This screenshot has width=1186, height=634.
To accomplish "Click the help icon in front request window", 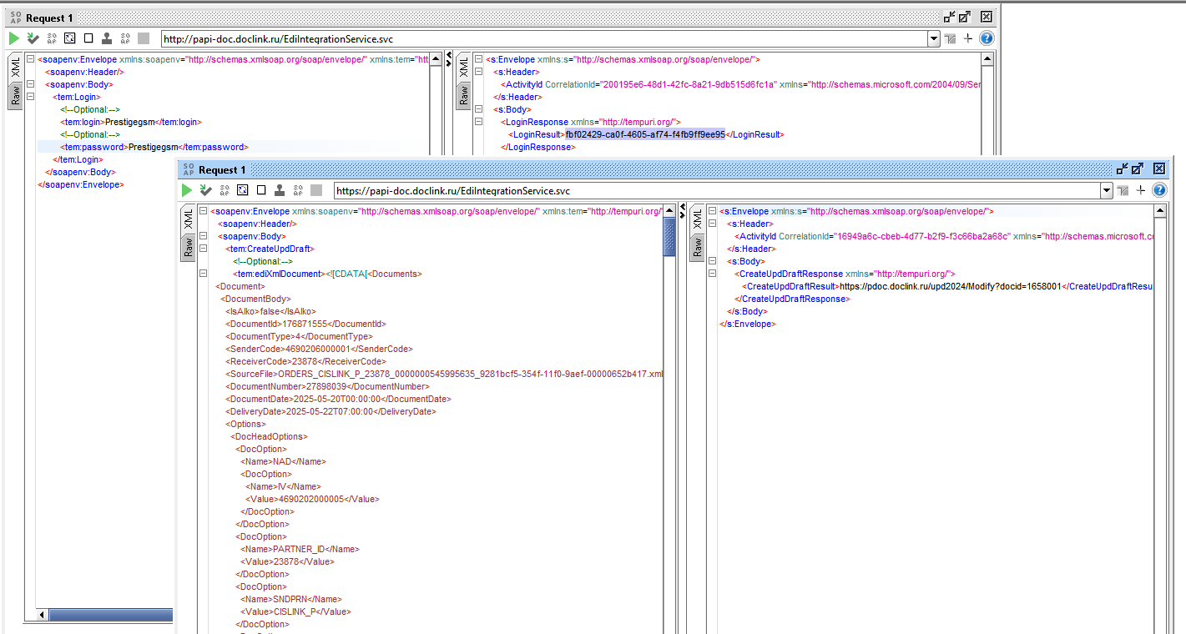I will click(1159, 190).
